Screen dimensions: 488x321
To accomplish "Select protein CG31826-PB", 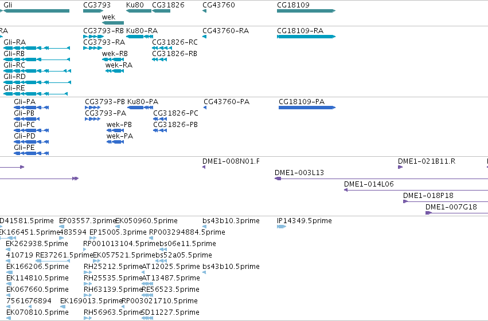I will (175, 125).
